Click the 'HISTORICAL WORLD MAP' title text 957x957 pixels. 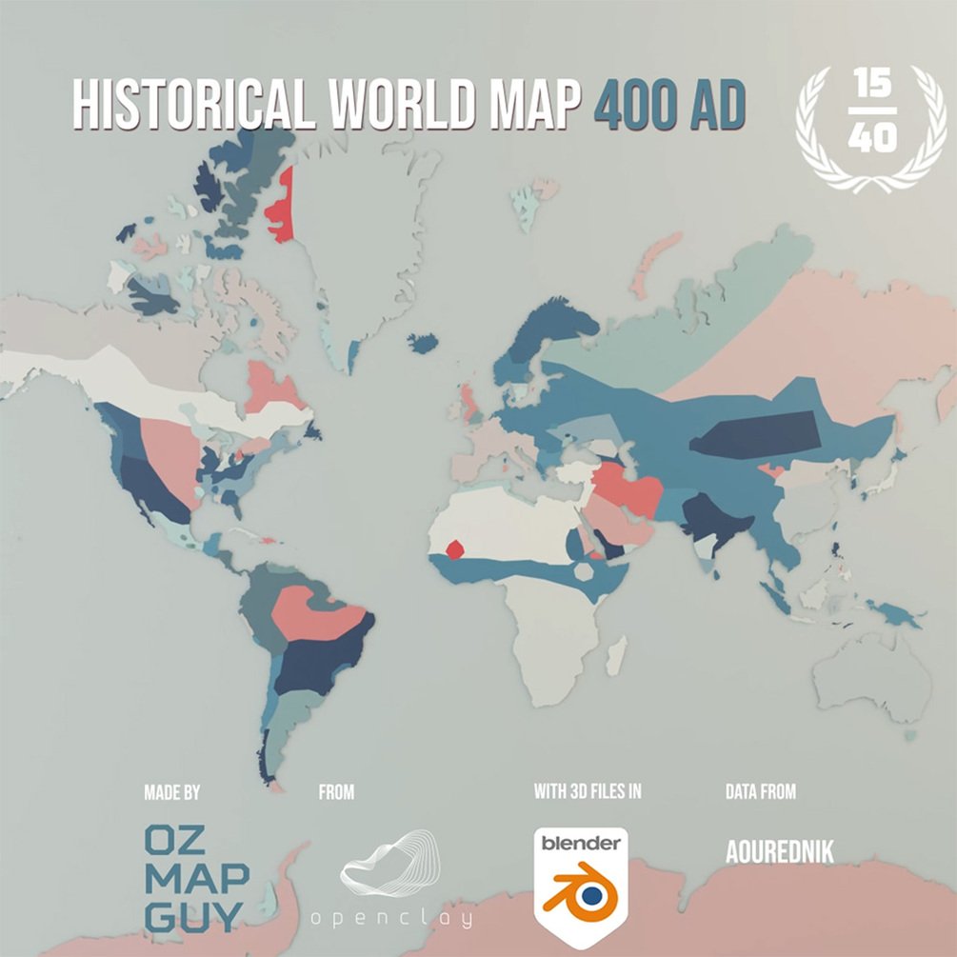pos(328,105)
